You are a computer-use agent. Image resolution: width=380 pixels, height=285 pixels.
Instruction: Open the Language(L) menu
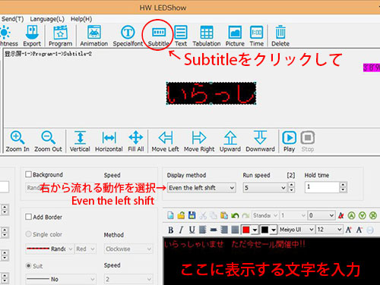coord(47,19)
